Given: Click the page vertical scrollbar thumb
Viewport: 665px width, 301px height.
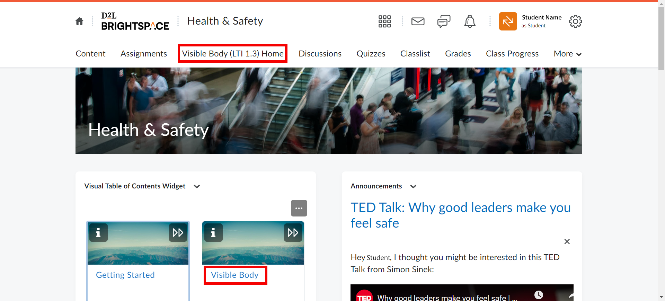Looking at the screenshot, I should tap(661, 38).
